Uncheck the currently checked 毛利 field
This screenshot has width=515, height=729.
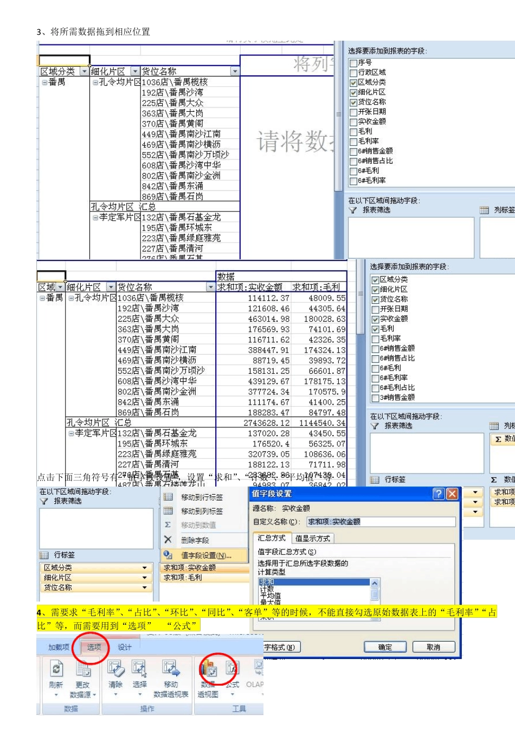tap(375, 329)
